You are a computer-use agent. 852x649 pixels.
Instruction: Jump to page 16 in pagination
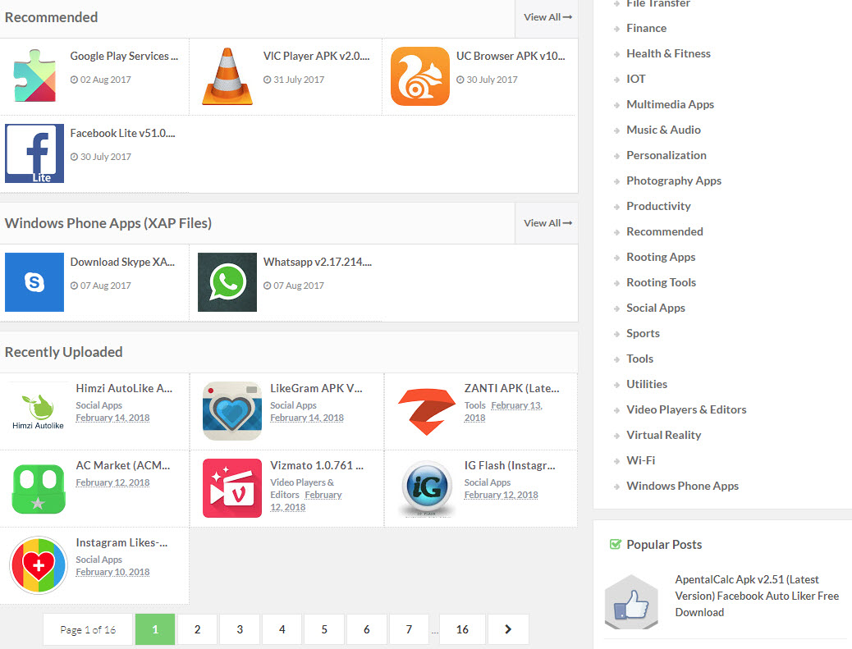[462, 629]
